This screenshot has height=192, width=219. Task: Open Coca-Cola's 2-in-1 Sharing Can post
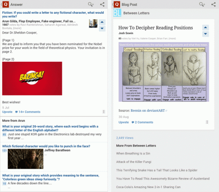click(149, 187)
